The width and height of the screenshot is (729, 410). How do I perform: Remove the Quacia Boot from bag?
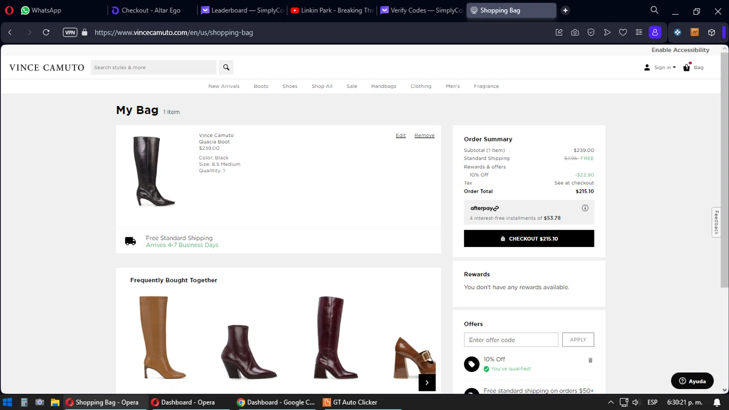[424, 136]
